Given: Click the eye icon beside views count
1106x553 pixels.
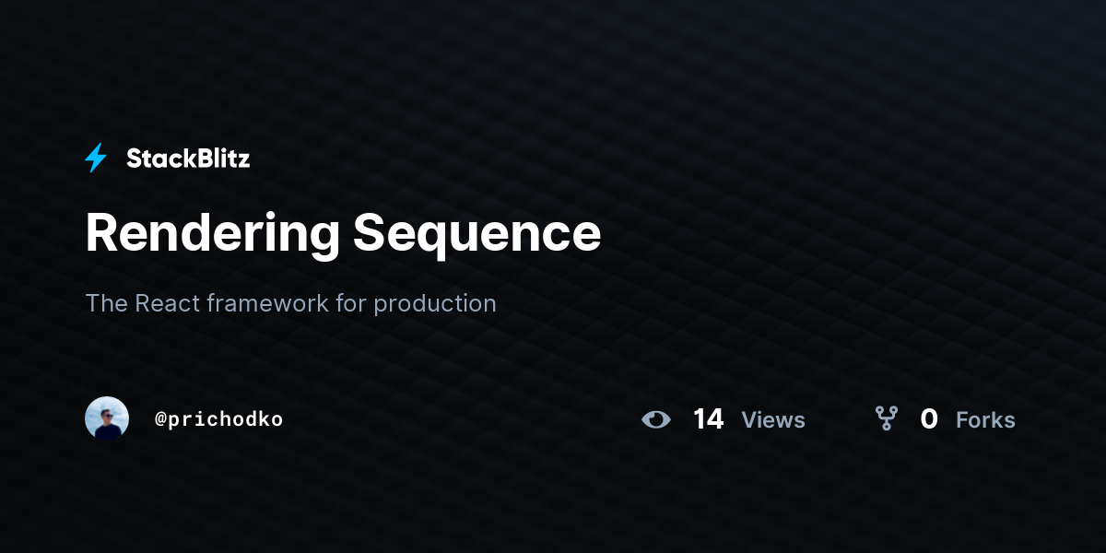Looking at the screenshot, I should coord(656,420).
